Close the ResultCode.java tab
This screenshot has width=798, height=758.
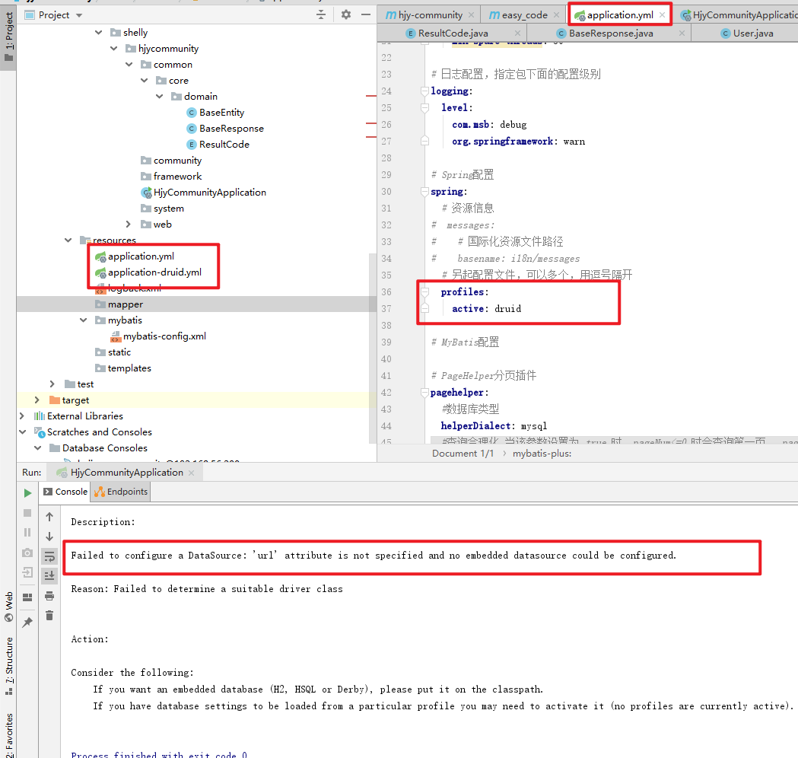coord(517,33)
